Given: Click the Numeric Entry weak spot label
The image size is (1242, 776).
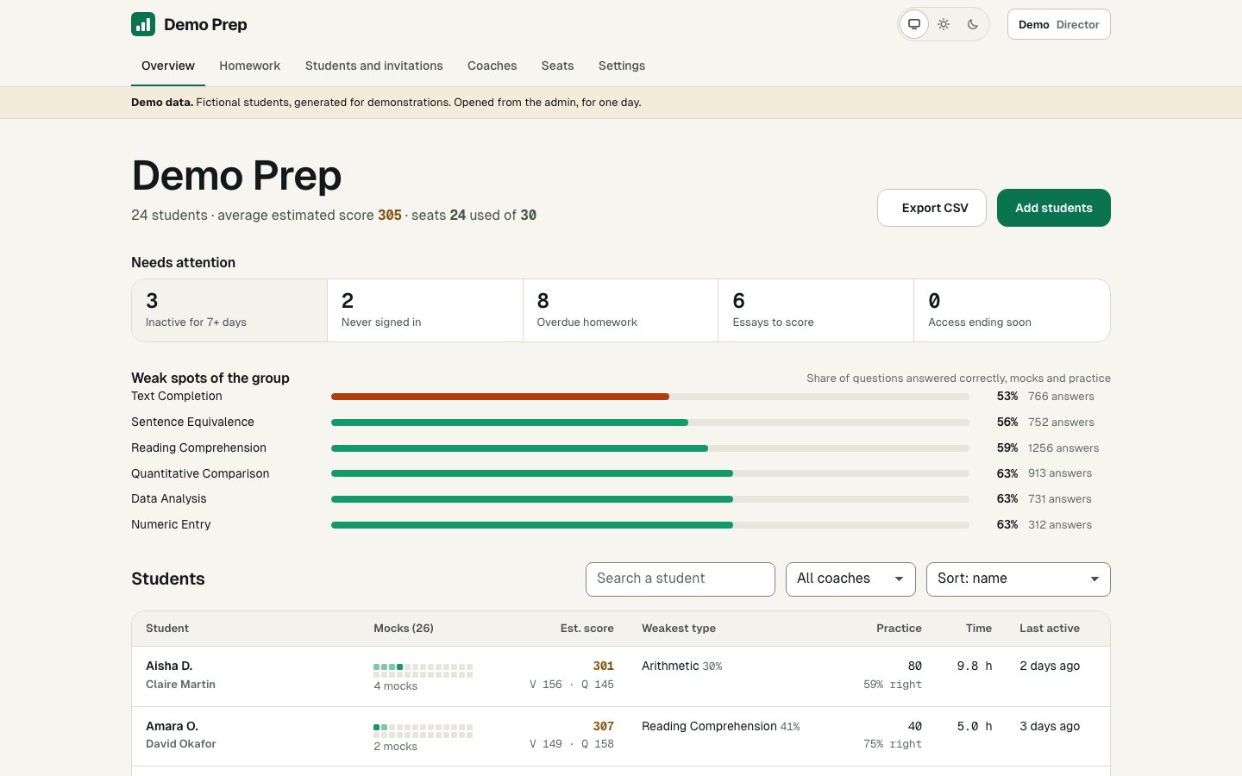Looking at the screenshot, I should point(171,524).
